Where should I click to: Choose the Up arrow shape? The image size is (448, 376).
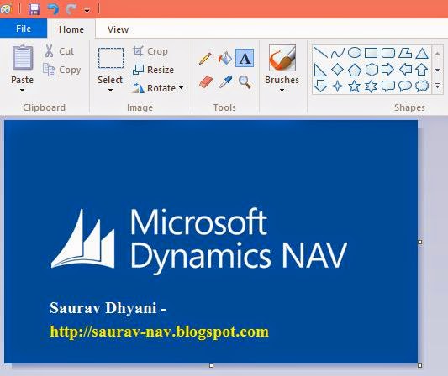[422, 70]
